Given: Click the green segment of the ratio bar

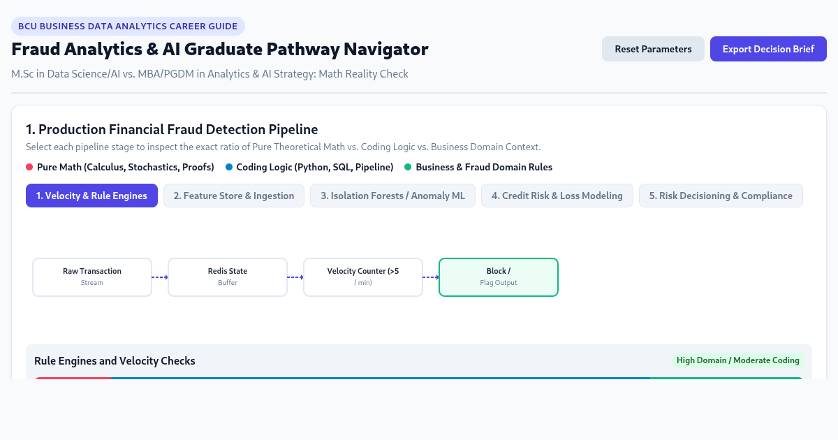Looking at the screenshot, I should tap(726, 379).
